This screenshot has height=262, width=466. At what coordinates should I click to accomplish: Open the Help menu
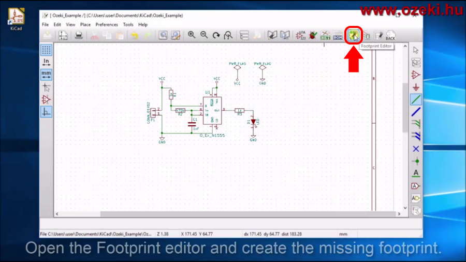(143, 25)
